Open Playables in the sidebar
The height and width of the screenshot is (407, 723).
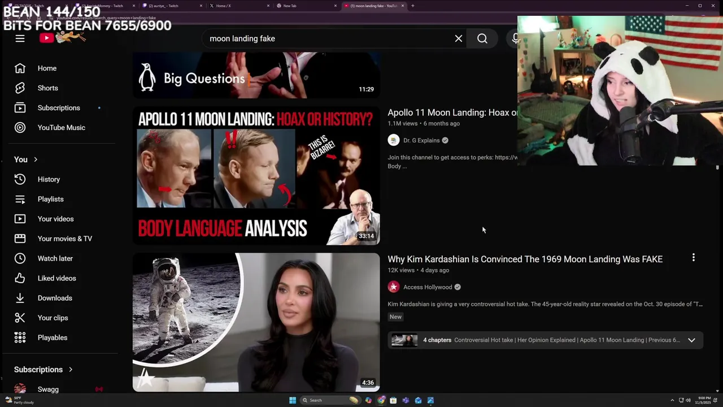59,337
